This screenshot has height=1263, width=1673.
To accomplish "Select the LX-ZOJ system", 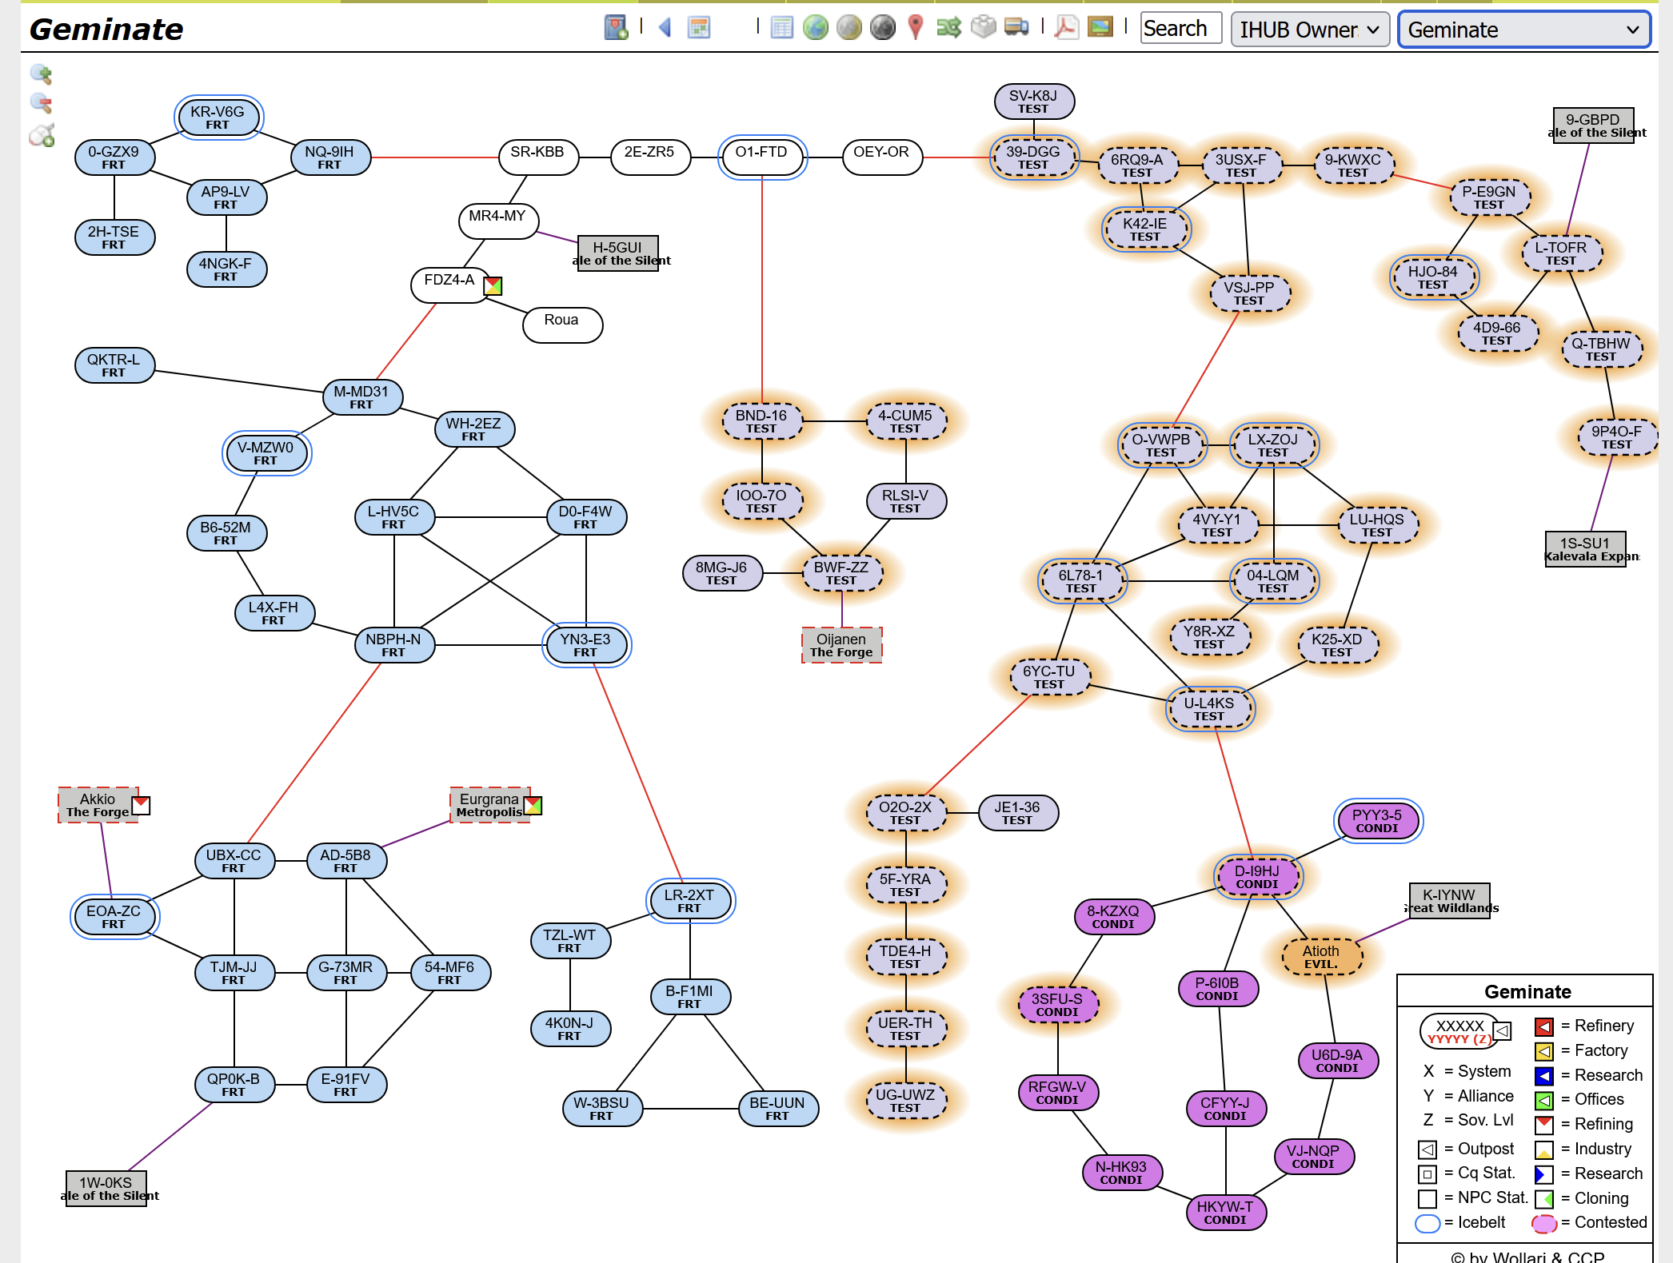I will [x=1274, y=445].
